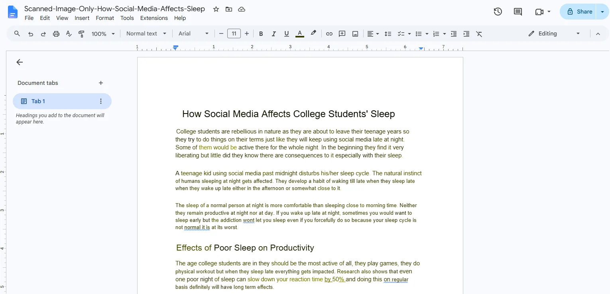Open the File menu
This screenshot has width=610, height=294.
pyautogui.click(x=29, y=18)
